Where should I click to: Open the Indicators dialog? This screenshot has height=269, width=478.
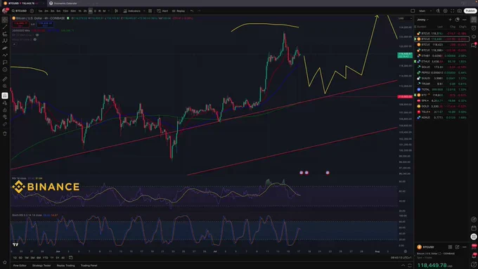point(131,11)
